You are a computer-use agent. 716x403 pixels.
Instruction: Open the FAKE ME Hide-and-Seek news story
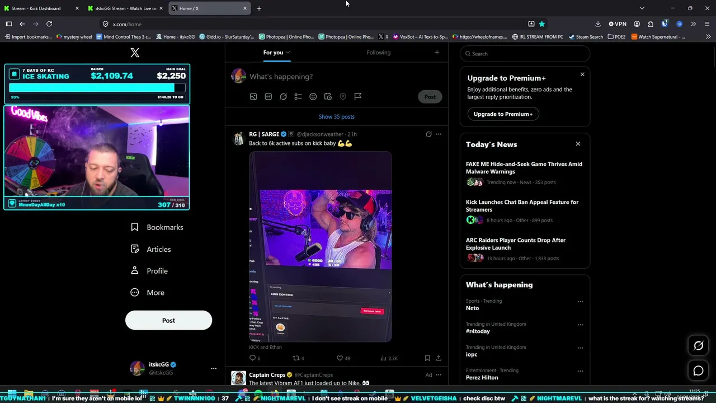pos(525,174)
